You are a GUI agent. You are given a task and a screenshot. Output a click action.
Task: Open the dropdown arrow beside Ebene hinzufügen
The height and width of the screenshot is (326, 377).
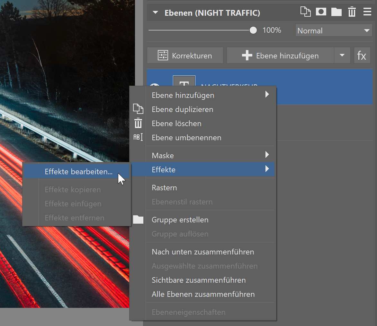pos(342,56)
